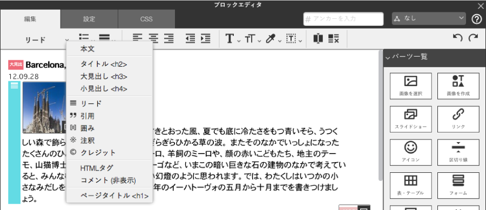The height and width of the screenshot is (210, 486).
Task: Insert a スライドショー part
Action: (411, 120)
